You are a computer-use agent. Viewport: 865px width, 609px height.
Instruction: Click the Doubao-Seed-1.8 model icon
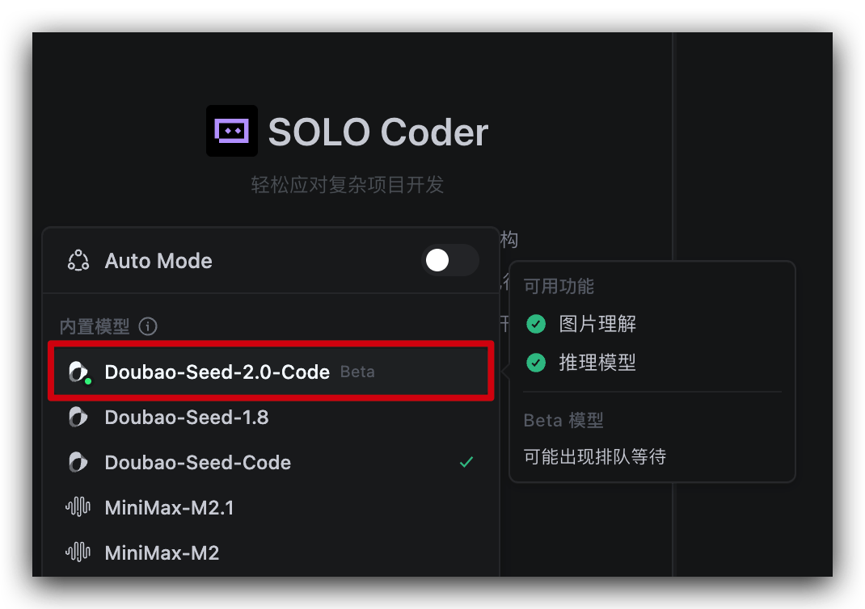pyautogui.click(x=77, y=417)
